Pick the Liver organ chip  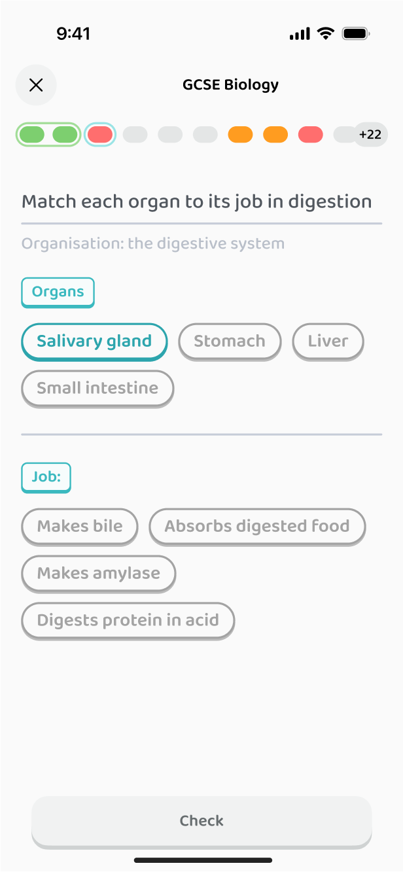tap(328, 341)
